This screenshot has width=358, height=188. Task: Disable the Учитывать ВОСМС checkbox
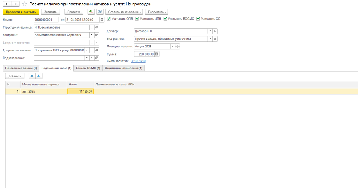click(165, 19)
